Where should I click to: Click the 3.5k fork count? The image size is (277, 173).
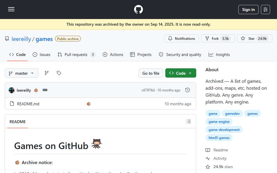225,38
